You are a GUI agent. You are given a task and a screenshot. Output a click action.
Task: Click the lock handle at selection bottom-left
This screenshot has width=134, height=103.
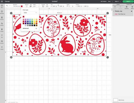click(x=11, y=57)
